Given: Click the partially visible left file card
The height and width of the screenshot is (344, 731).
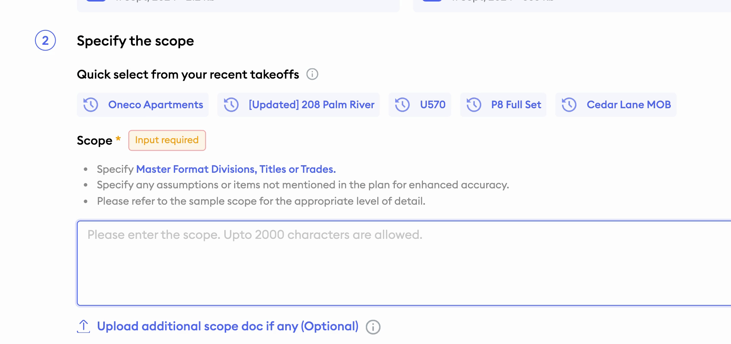Looking at the screenshot, I should click(238, 5).
